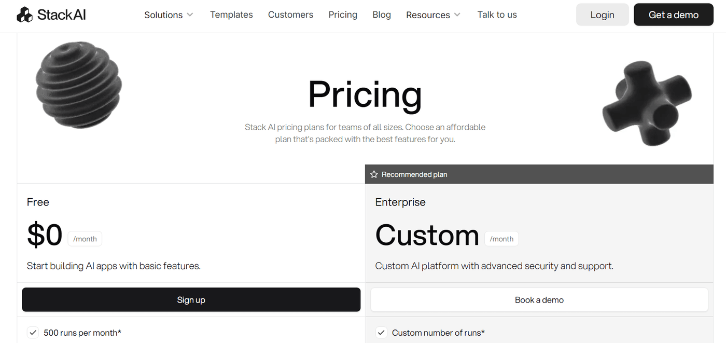Click Book a demo for Enterprise plan

pyautogui.click(x=539, y=300)
